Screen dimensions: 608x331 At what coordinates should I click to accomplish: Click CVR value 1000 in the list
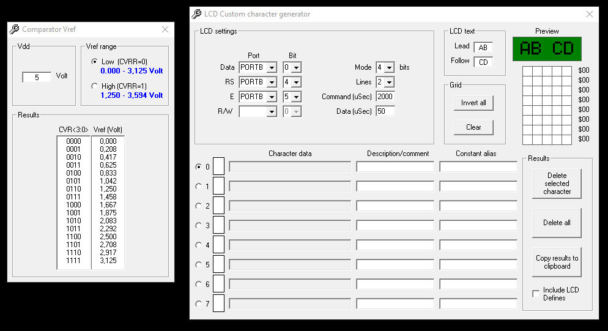pyautogui.click(x=73, y=205)
